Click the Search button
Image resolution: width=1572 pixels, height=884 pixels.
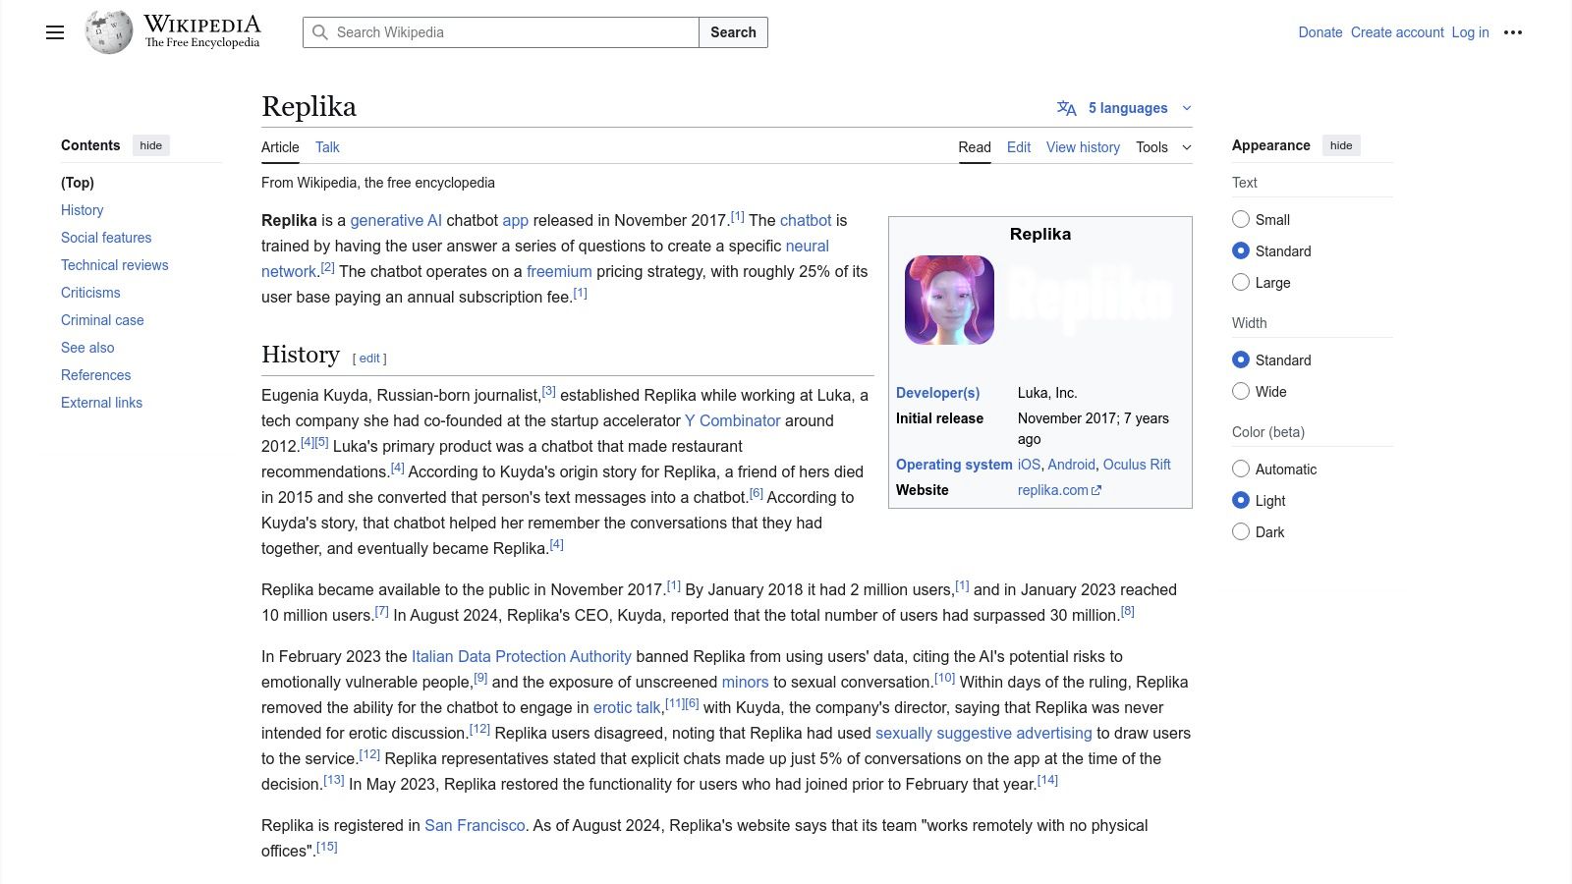tap(733, 32)
